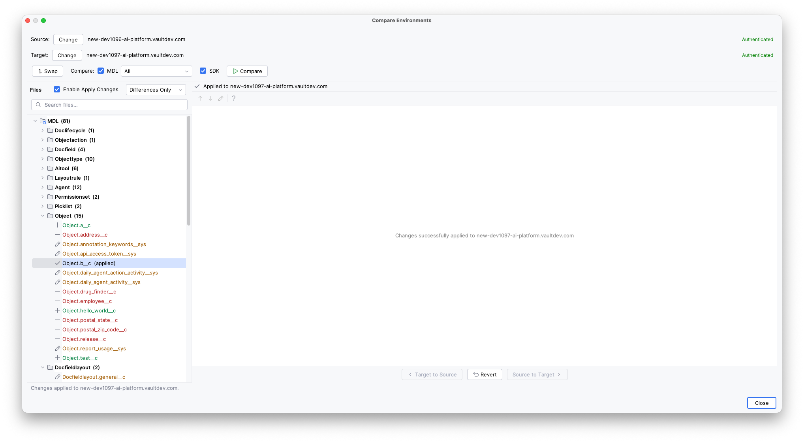Close the Compare Environments dialog

tap(761, 403)
